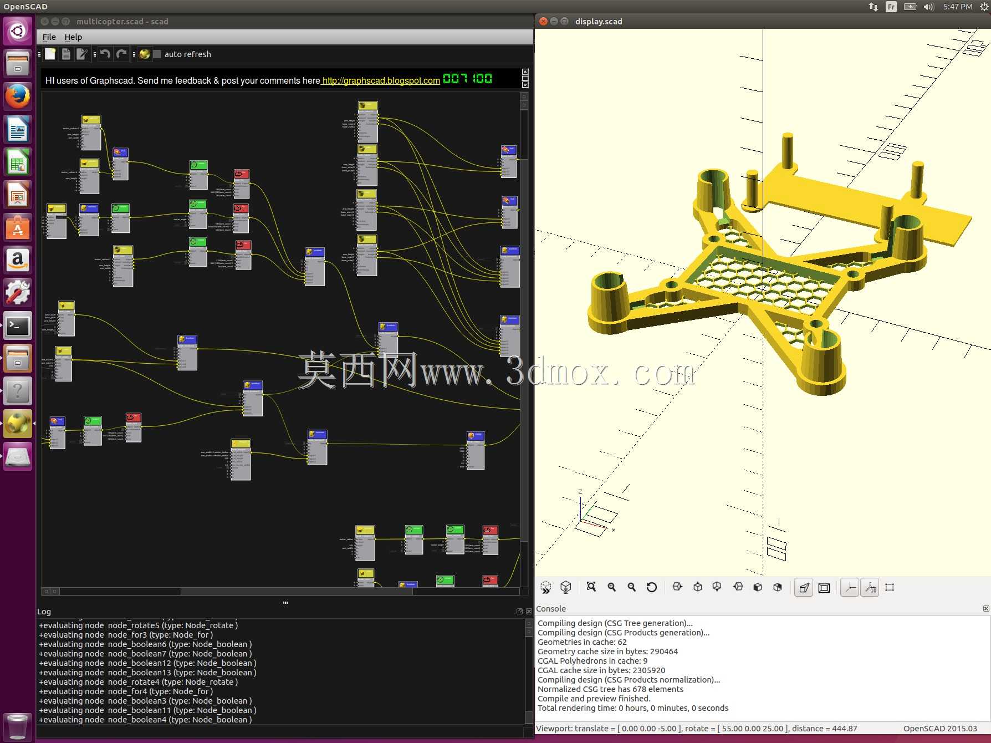Open Ubuntu Software Center from launcher
Image resolution: width=991 pixels, height=743 pixels.
18,227
